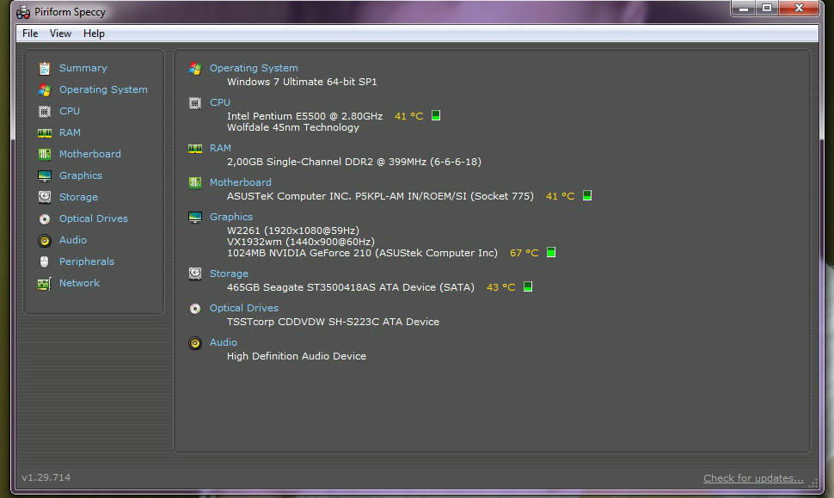Click the Optical Drives disc icon in summary panel

(x=195, y=309)
